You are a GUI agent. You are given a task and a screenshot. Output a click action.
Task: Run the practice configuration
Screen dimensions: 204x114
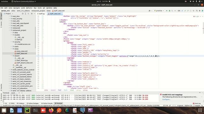[167, 11]
